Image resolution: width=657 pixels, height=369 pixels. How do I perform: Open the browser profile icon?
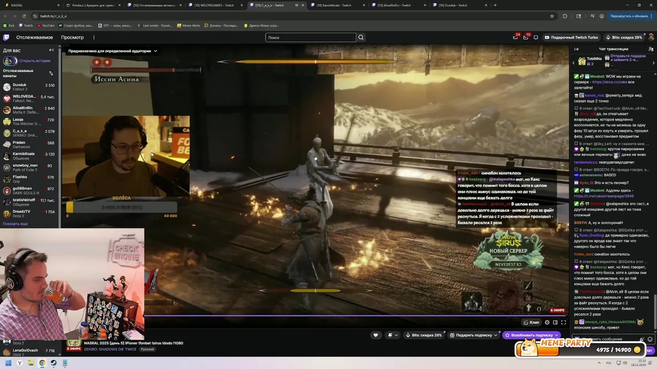point(602,16)
